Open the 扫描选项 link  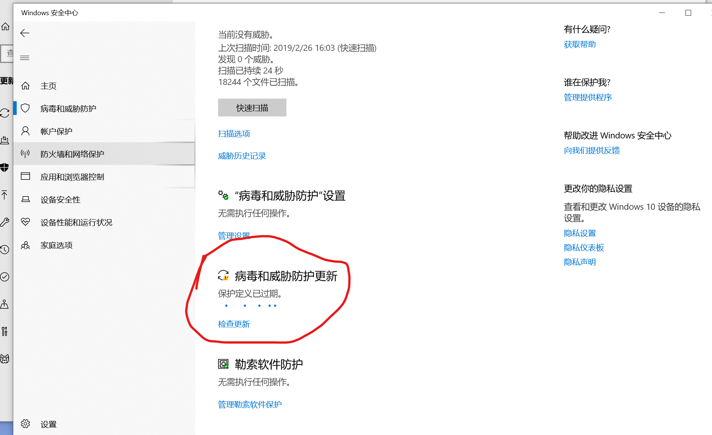point(234,133)
